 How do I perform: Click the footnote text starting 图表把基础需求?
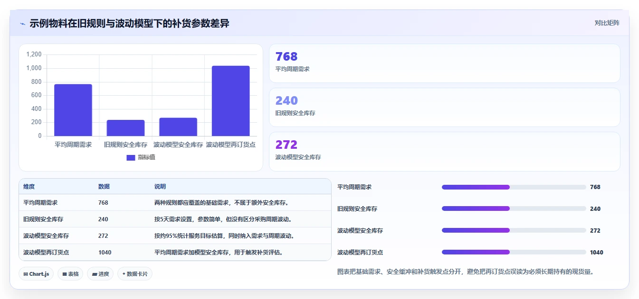[466, 272]
